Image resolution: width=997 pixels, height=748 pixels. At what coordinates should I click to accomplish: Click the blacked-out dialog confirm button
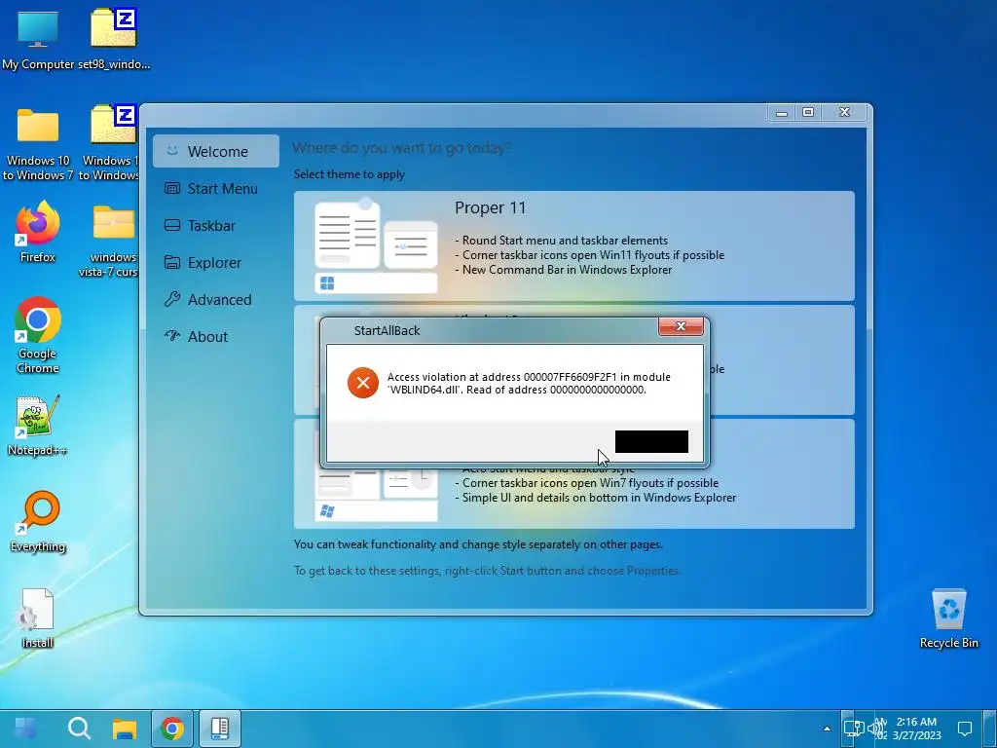[651, 441]
